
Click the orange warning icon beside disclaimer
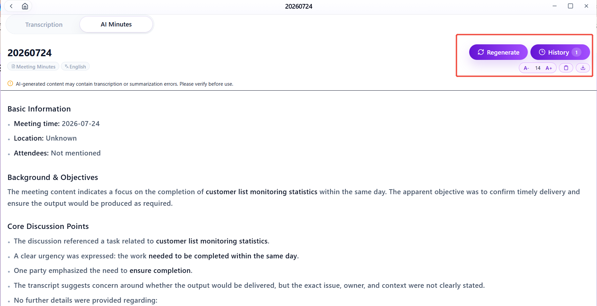click(x=10, y=84)
